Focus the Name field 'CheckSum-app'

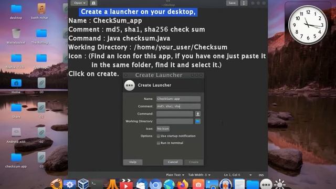178,99
